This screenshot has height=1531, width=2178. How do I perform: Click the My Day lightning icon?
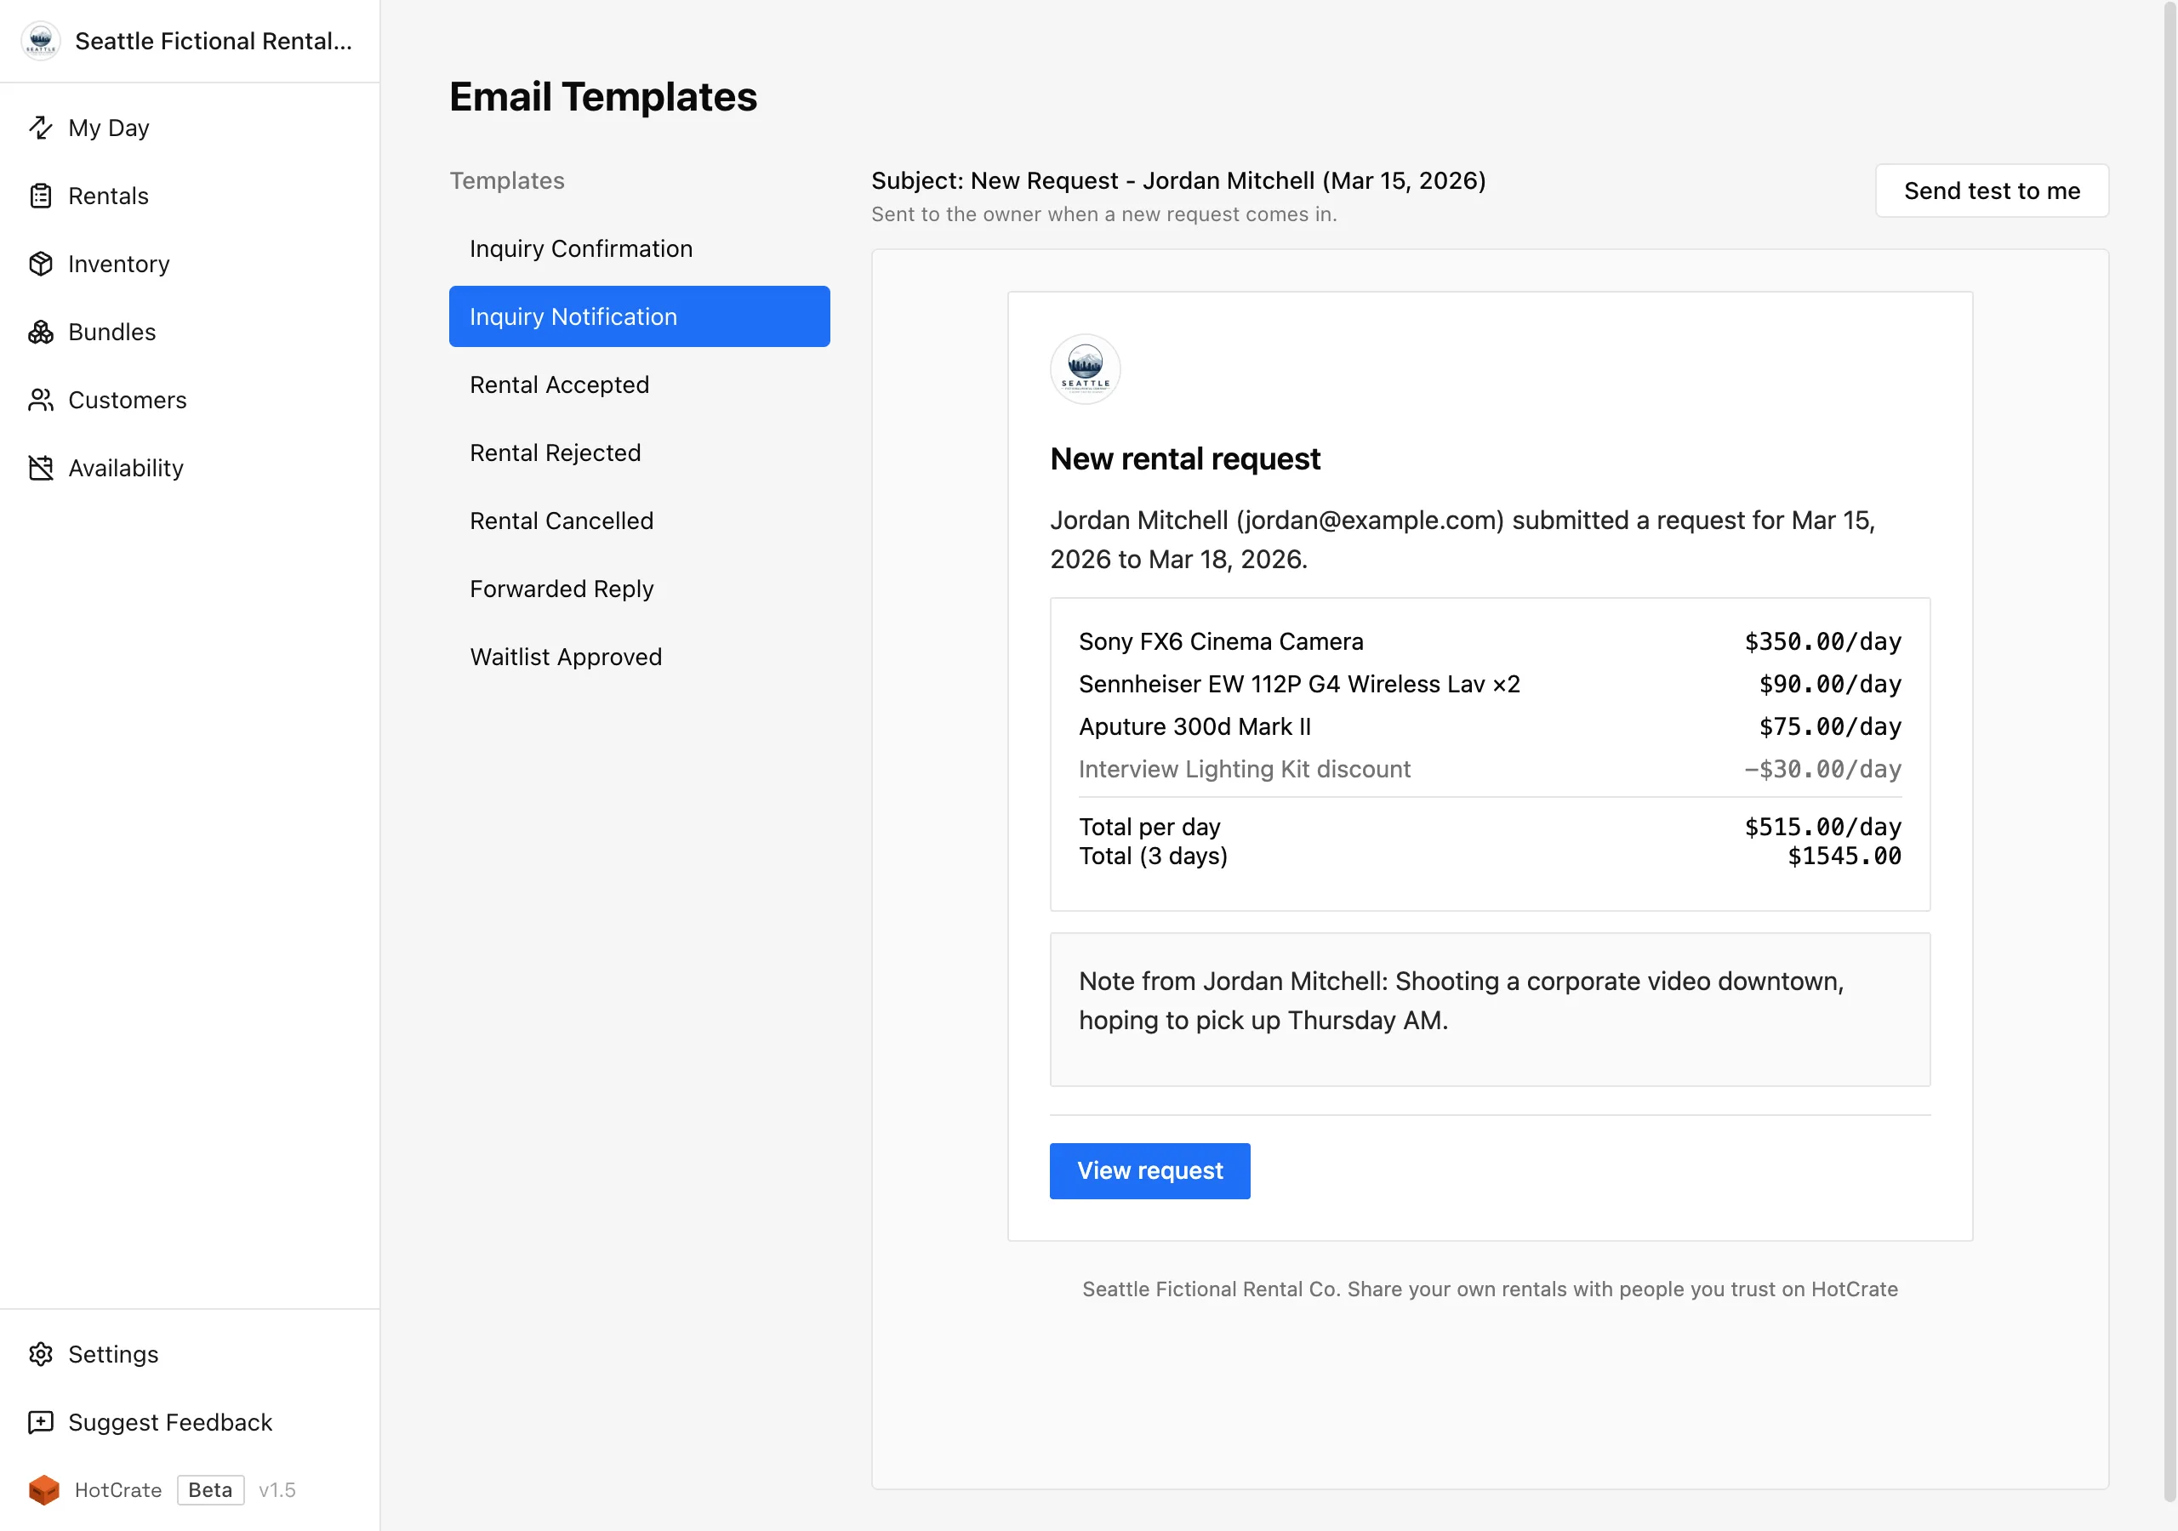tap(41, 127)
